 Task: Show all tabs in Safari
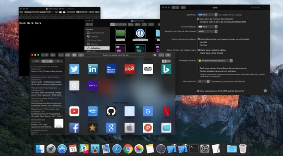168,55
